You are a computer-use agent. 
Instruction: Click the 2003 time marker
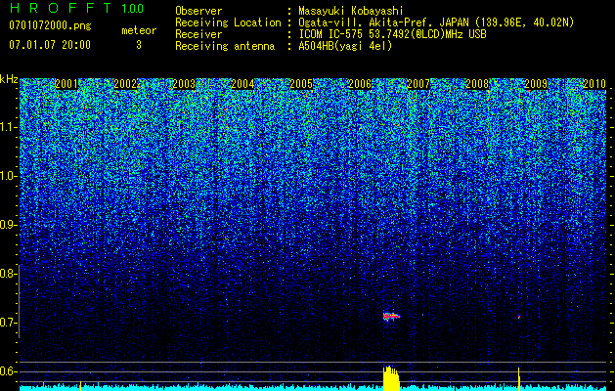[x=184, y=84]
